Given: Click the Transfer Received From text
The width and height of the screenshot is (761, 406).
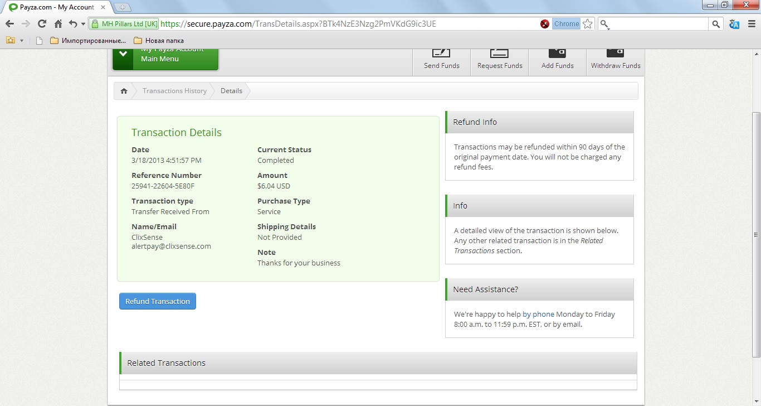Looking at the screenshot, I should pyautogui.click(x=170, y=212).
